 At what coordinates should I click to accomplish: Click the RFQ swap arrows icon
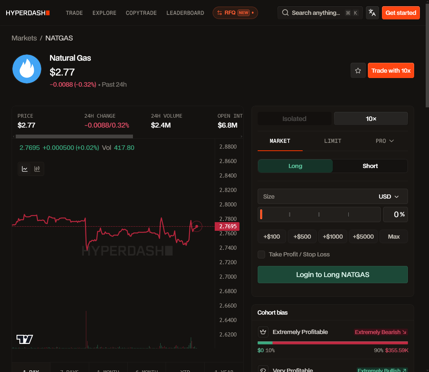point(219,13)
